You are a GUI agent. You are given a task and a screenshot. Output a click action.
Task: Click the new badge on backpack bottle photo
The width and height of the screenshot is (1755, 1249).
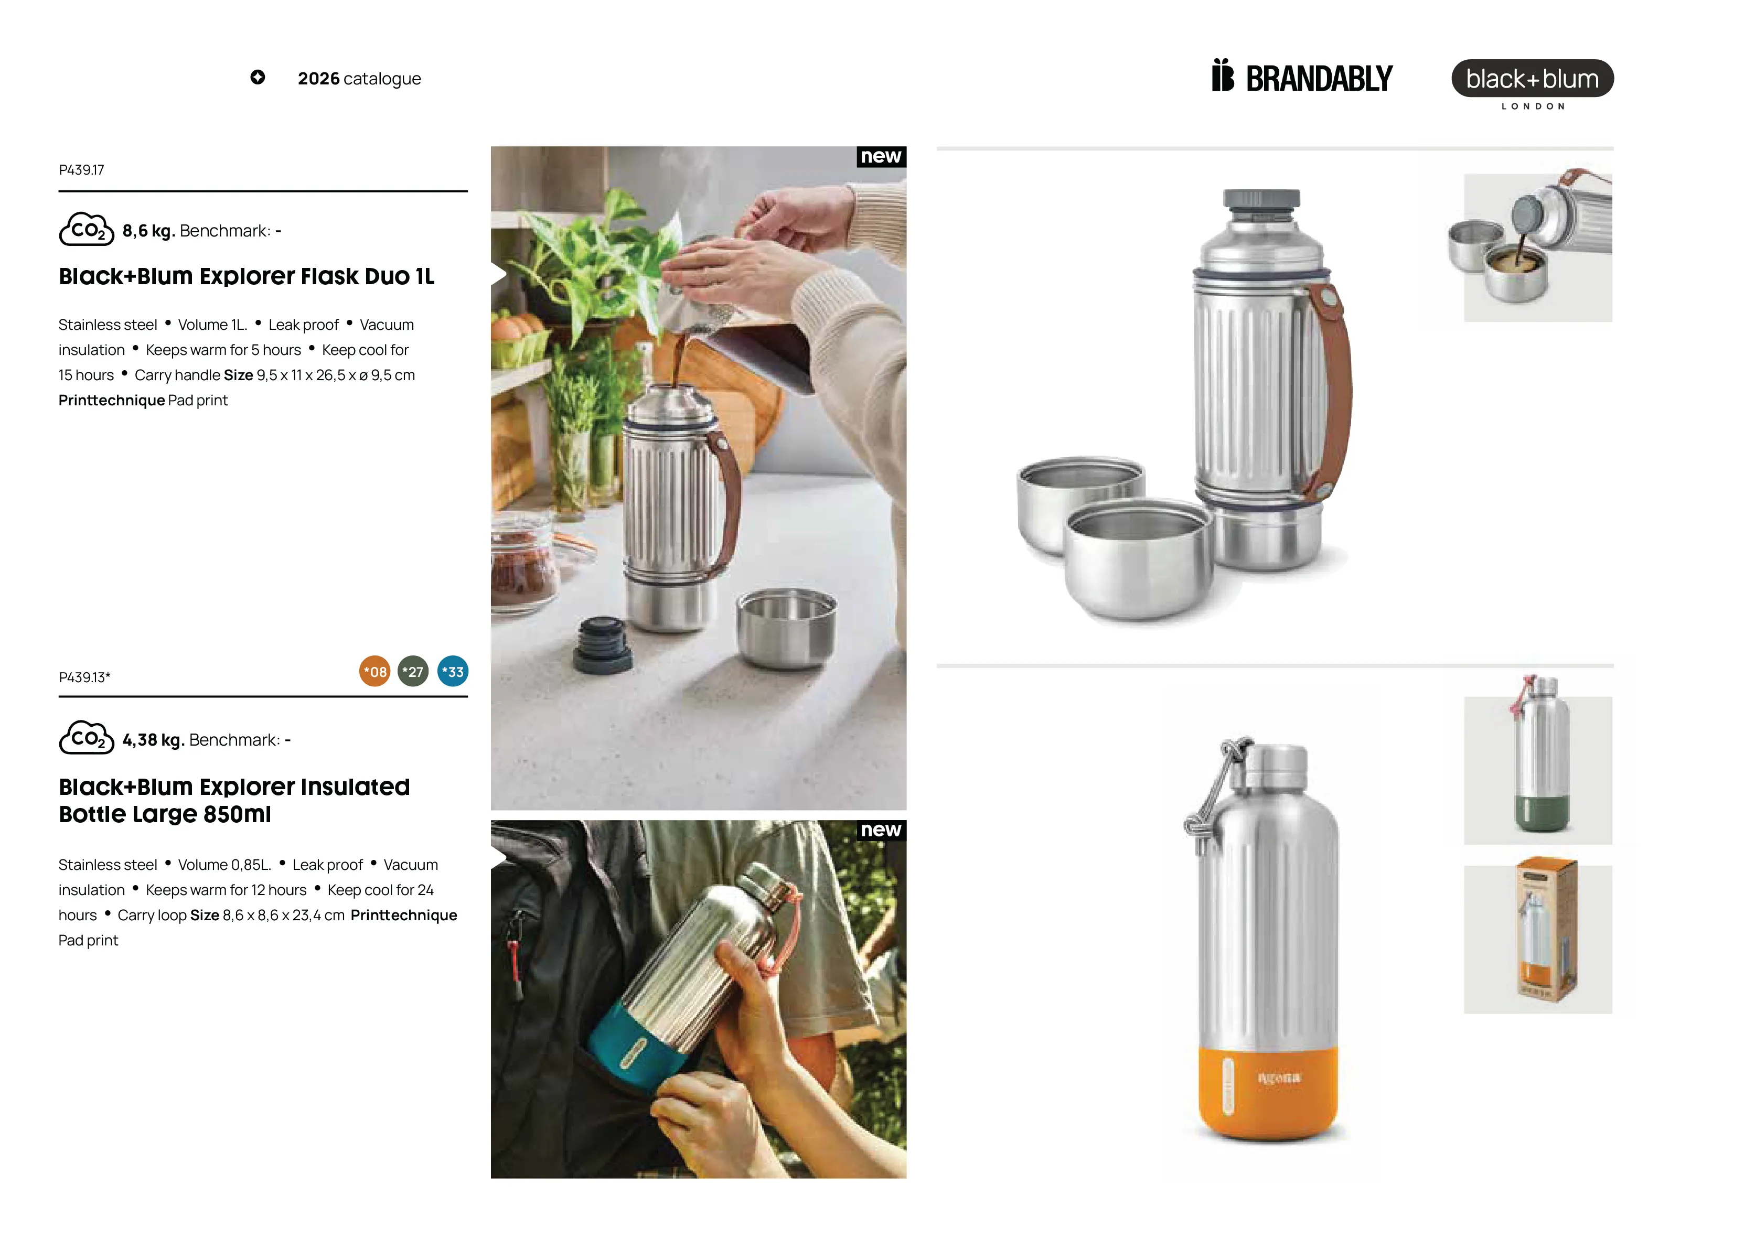[881, 830]
